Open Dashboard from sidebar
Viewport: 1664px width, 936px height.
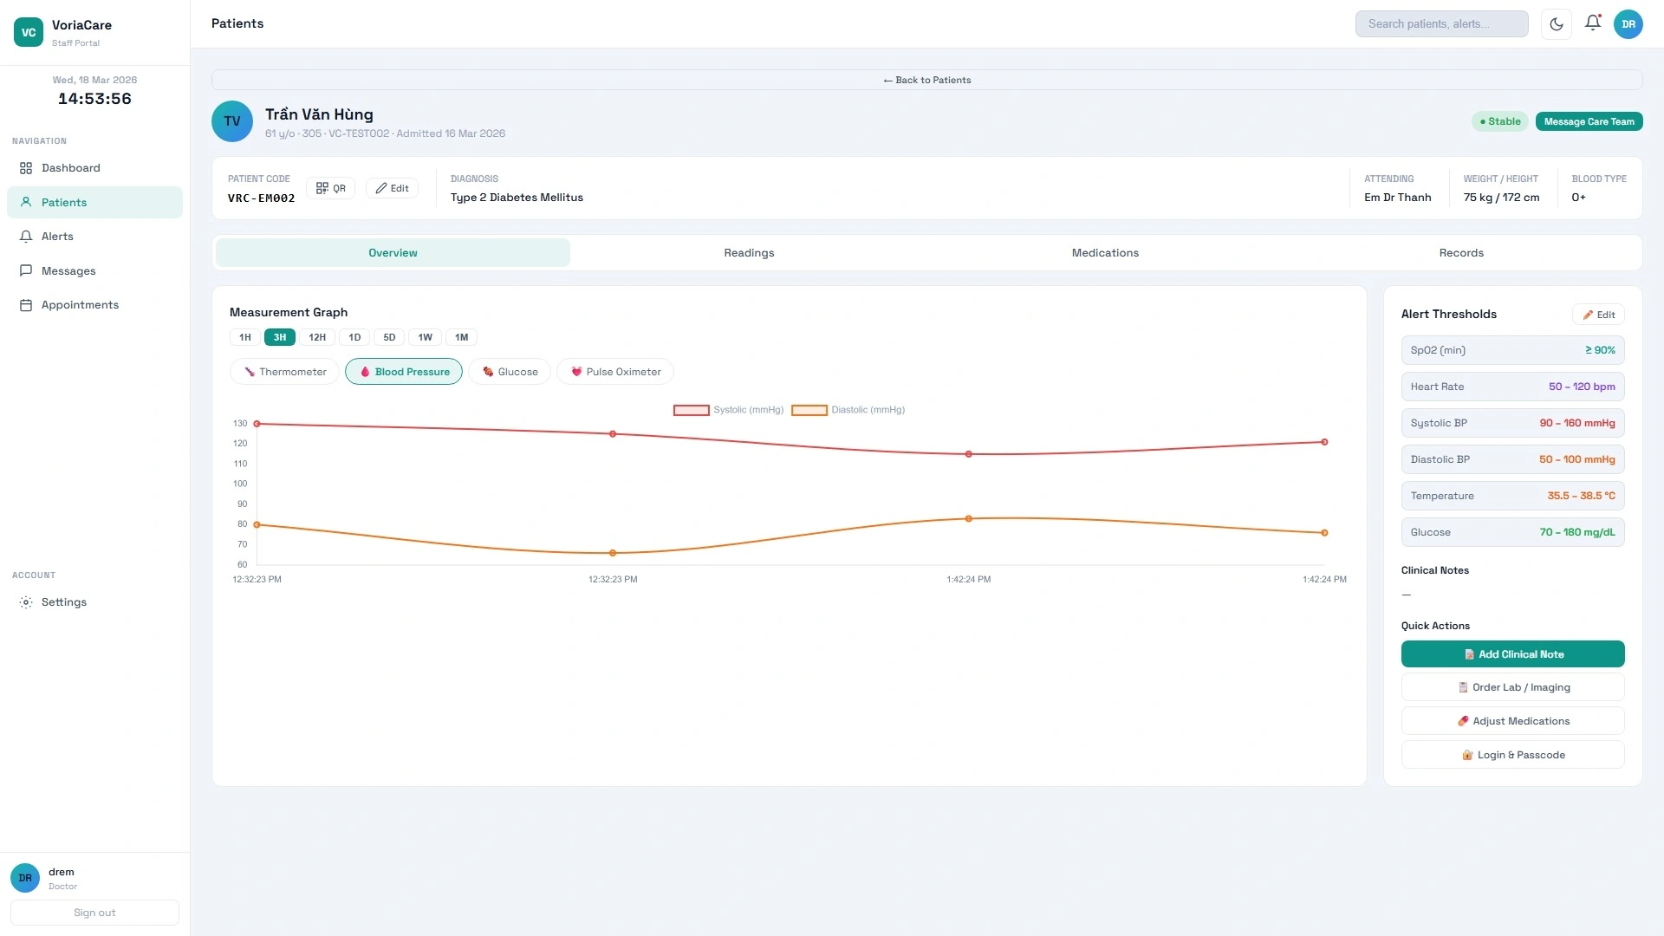pyautogui.click(x=71, y=168)
